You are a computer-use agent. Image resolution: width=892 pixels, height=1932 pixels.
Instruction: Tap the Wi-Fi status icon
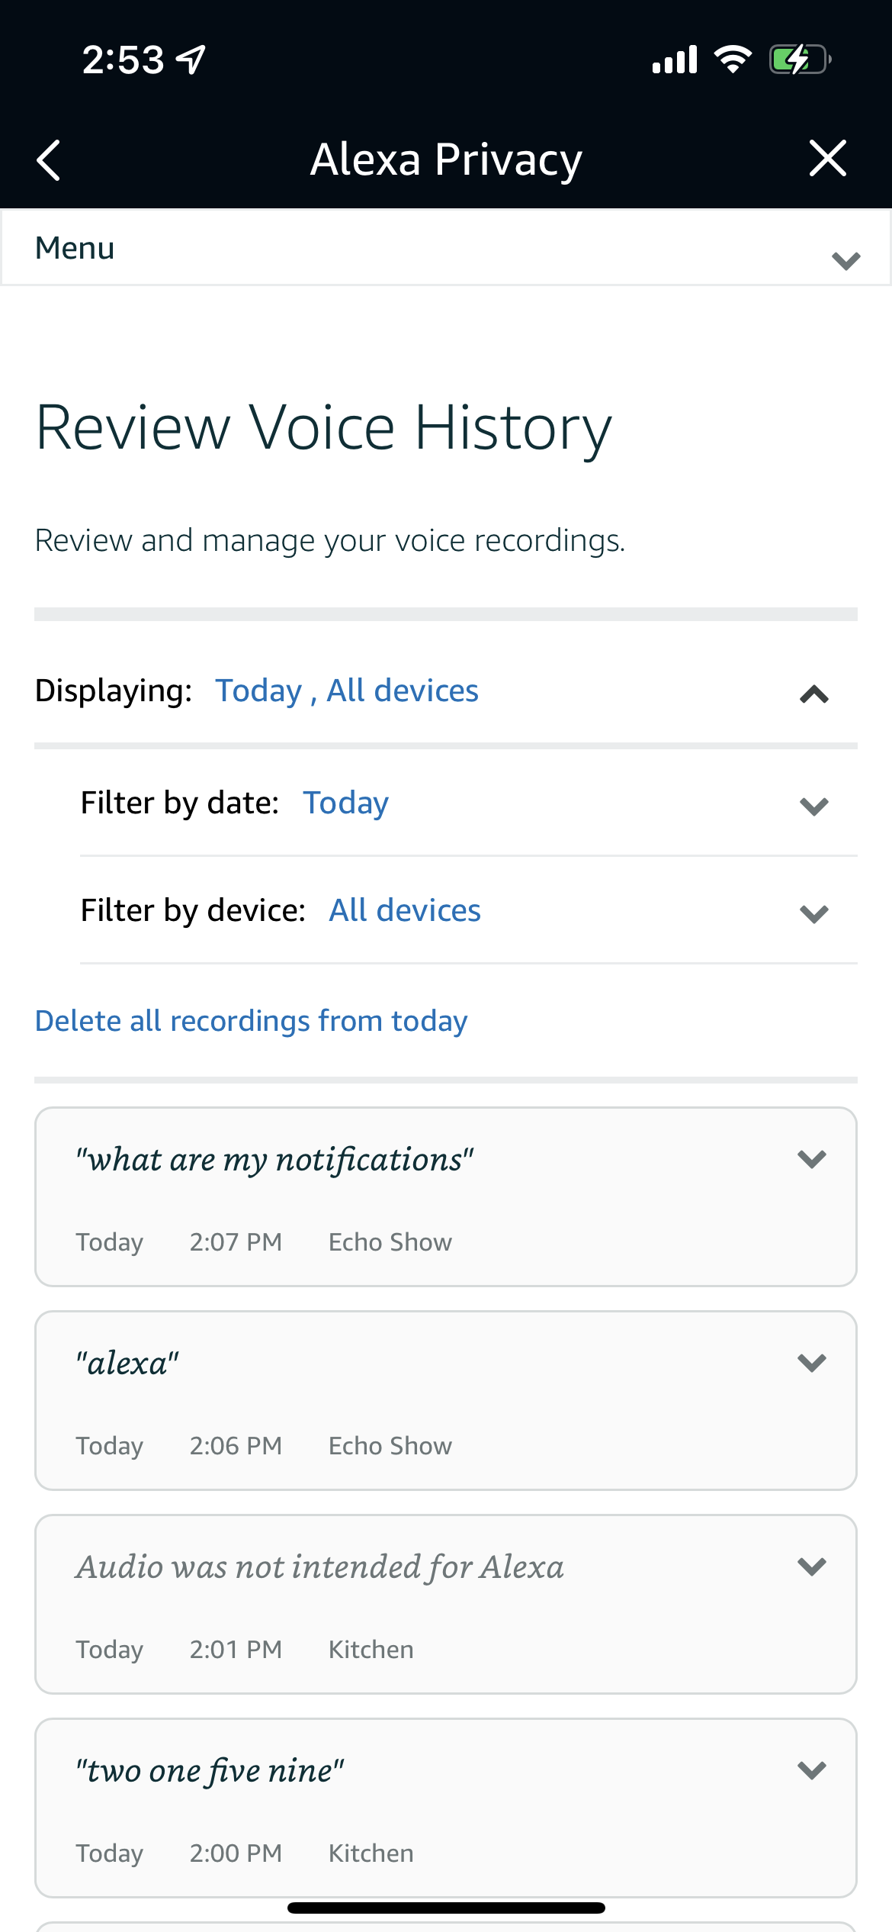coord(733,60)
